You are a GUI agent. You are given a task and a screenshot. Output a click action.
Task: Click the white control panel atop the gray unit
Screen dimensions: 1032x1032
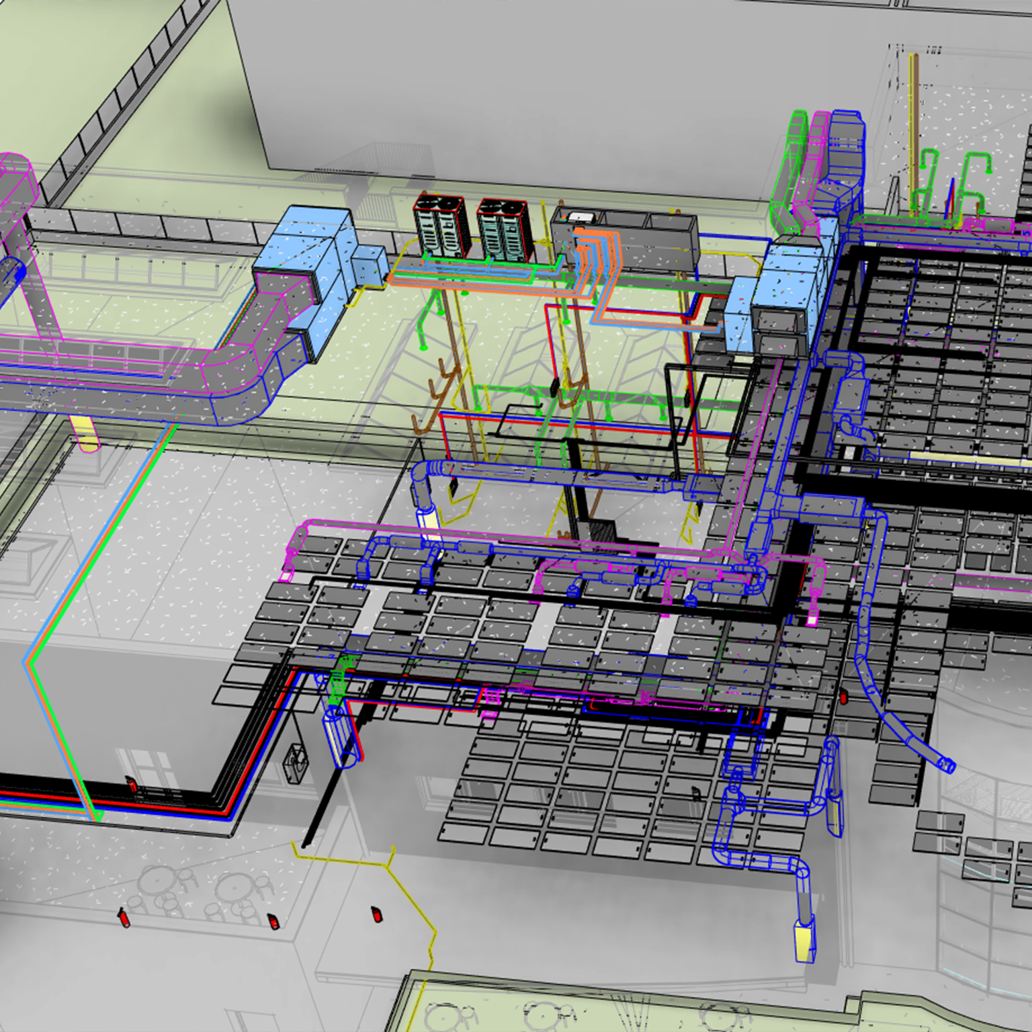pos(580,216)
